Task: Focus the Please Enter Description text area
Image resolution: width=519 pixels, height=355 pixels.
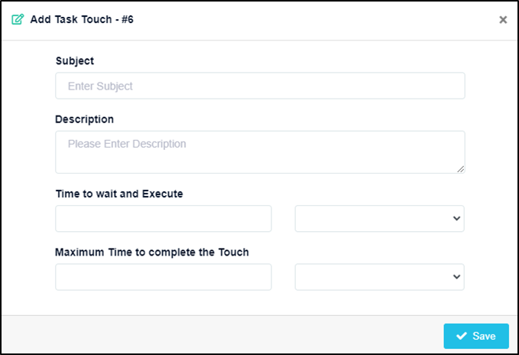Action: click(260, 152)
